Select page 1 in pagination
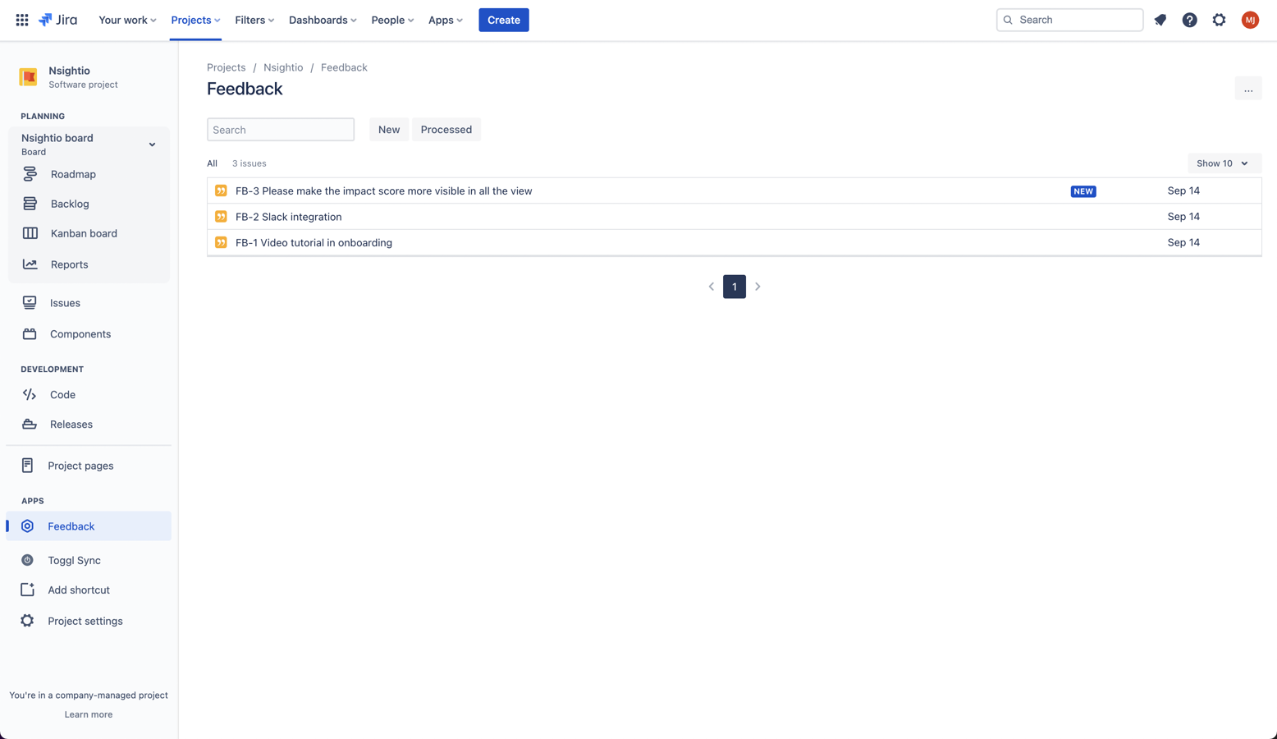 [x=735, y=287]
